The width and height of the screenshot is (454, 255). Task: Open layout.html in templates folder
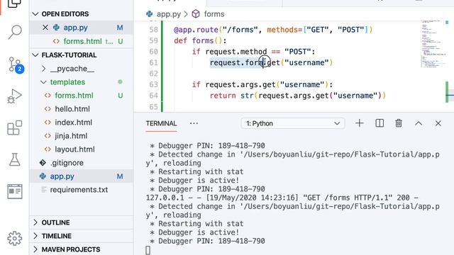point(74,149)
